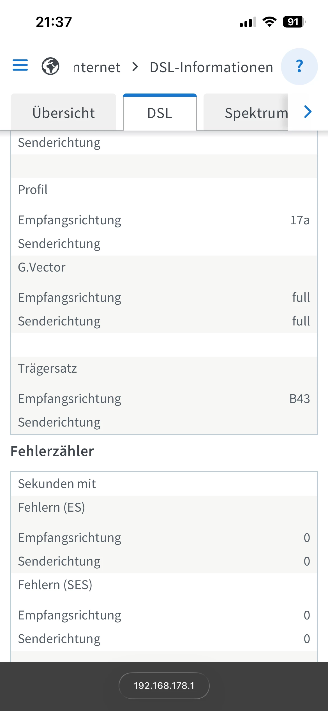This screenshot has height=711, width=328.
Task: Tap the 192.168.178.1 address pill
Action: point(164,685)
